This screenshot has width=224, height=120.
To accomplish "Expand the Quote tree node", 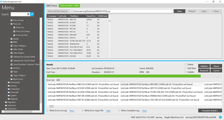I will coord(9,39).
